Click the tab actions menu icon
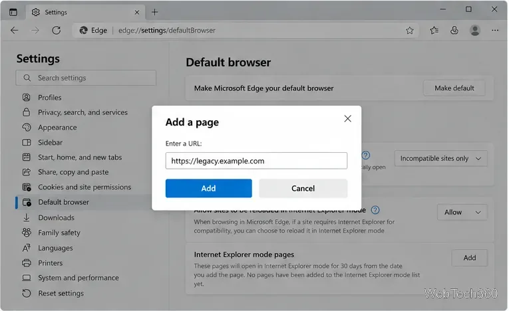Image resolution: width=509 pixels, height=311 pixels. coord(13,13)
